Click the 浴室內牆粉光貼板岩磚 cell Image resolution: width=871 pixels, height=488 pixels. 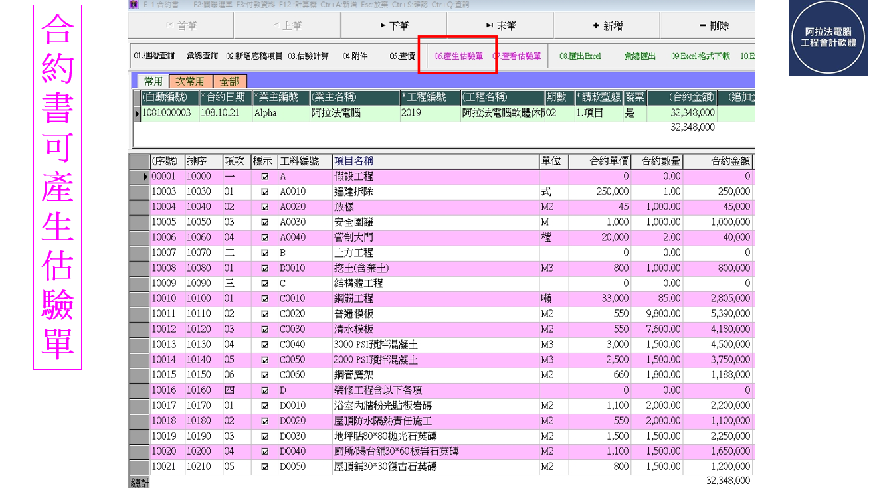point(435,406)
